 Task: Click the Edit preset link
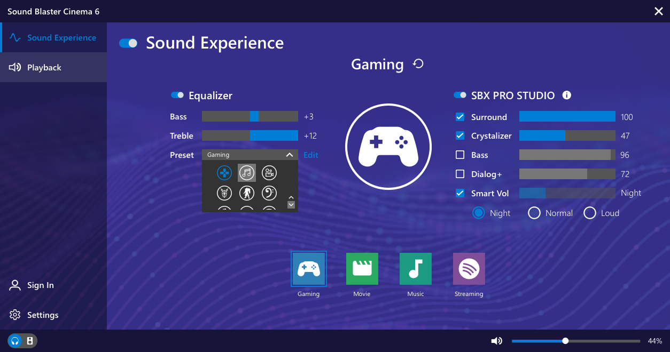(311, 155)
